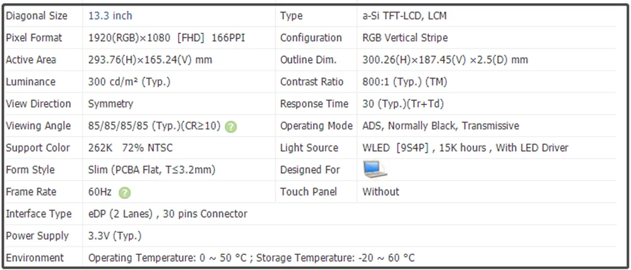Click the help icon next to 60Hz
The height and width of the screenshot is (270, 631).
(125, 193)
